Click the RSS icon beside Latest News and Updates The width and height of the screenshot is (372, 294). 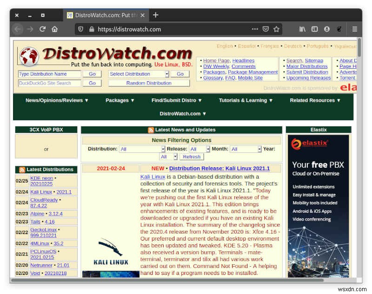(x=150, y=130)
